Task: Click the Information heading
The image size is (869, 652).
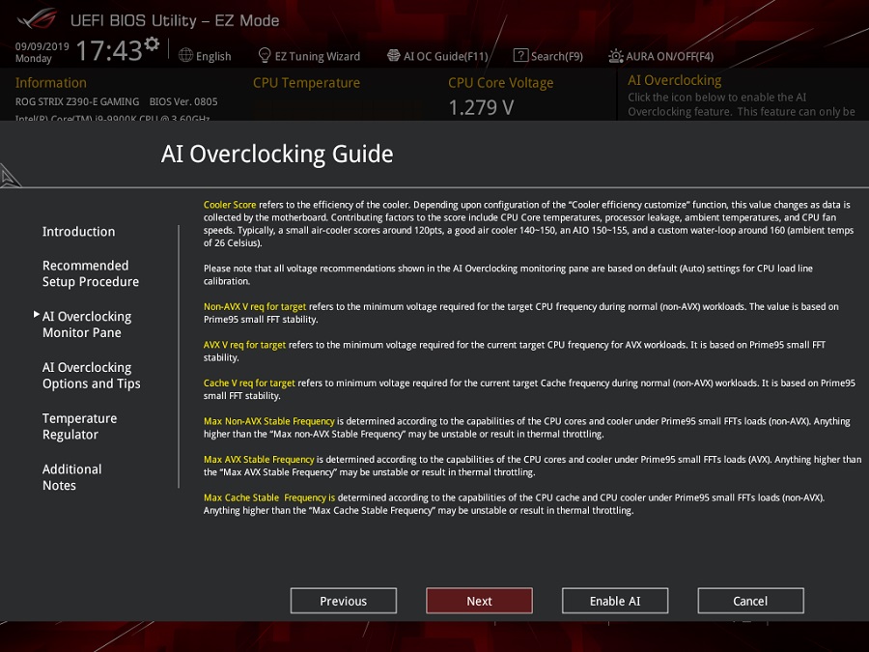Action: click(x=51, y=83)
